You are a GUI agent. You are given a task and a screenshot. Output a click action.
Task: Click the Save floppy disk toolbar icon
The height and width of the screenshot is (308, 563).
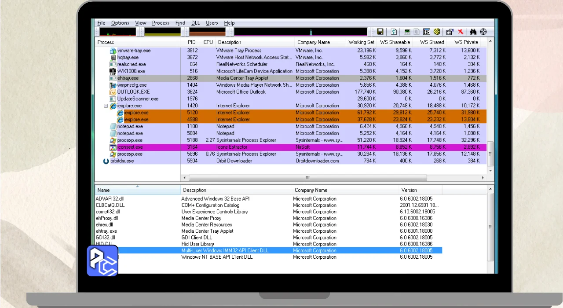click(380, 32)
